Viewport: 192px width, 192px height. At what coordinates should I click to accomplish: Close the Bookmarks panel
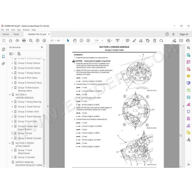pyautogui.click(x=42, y=47)
